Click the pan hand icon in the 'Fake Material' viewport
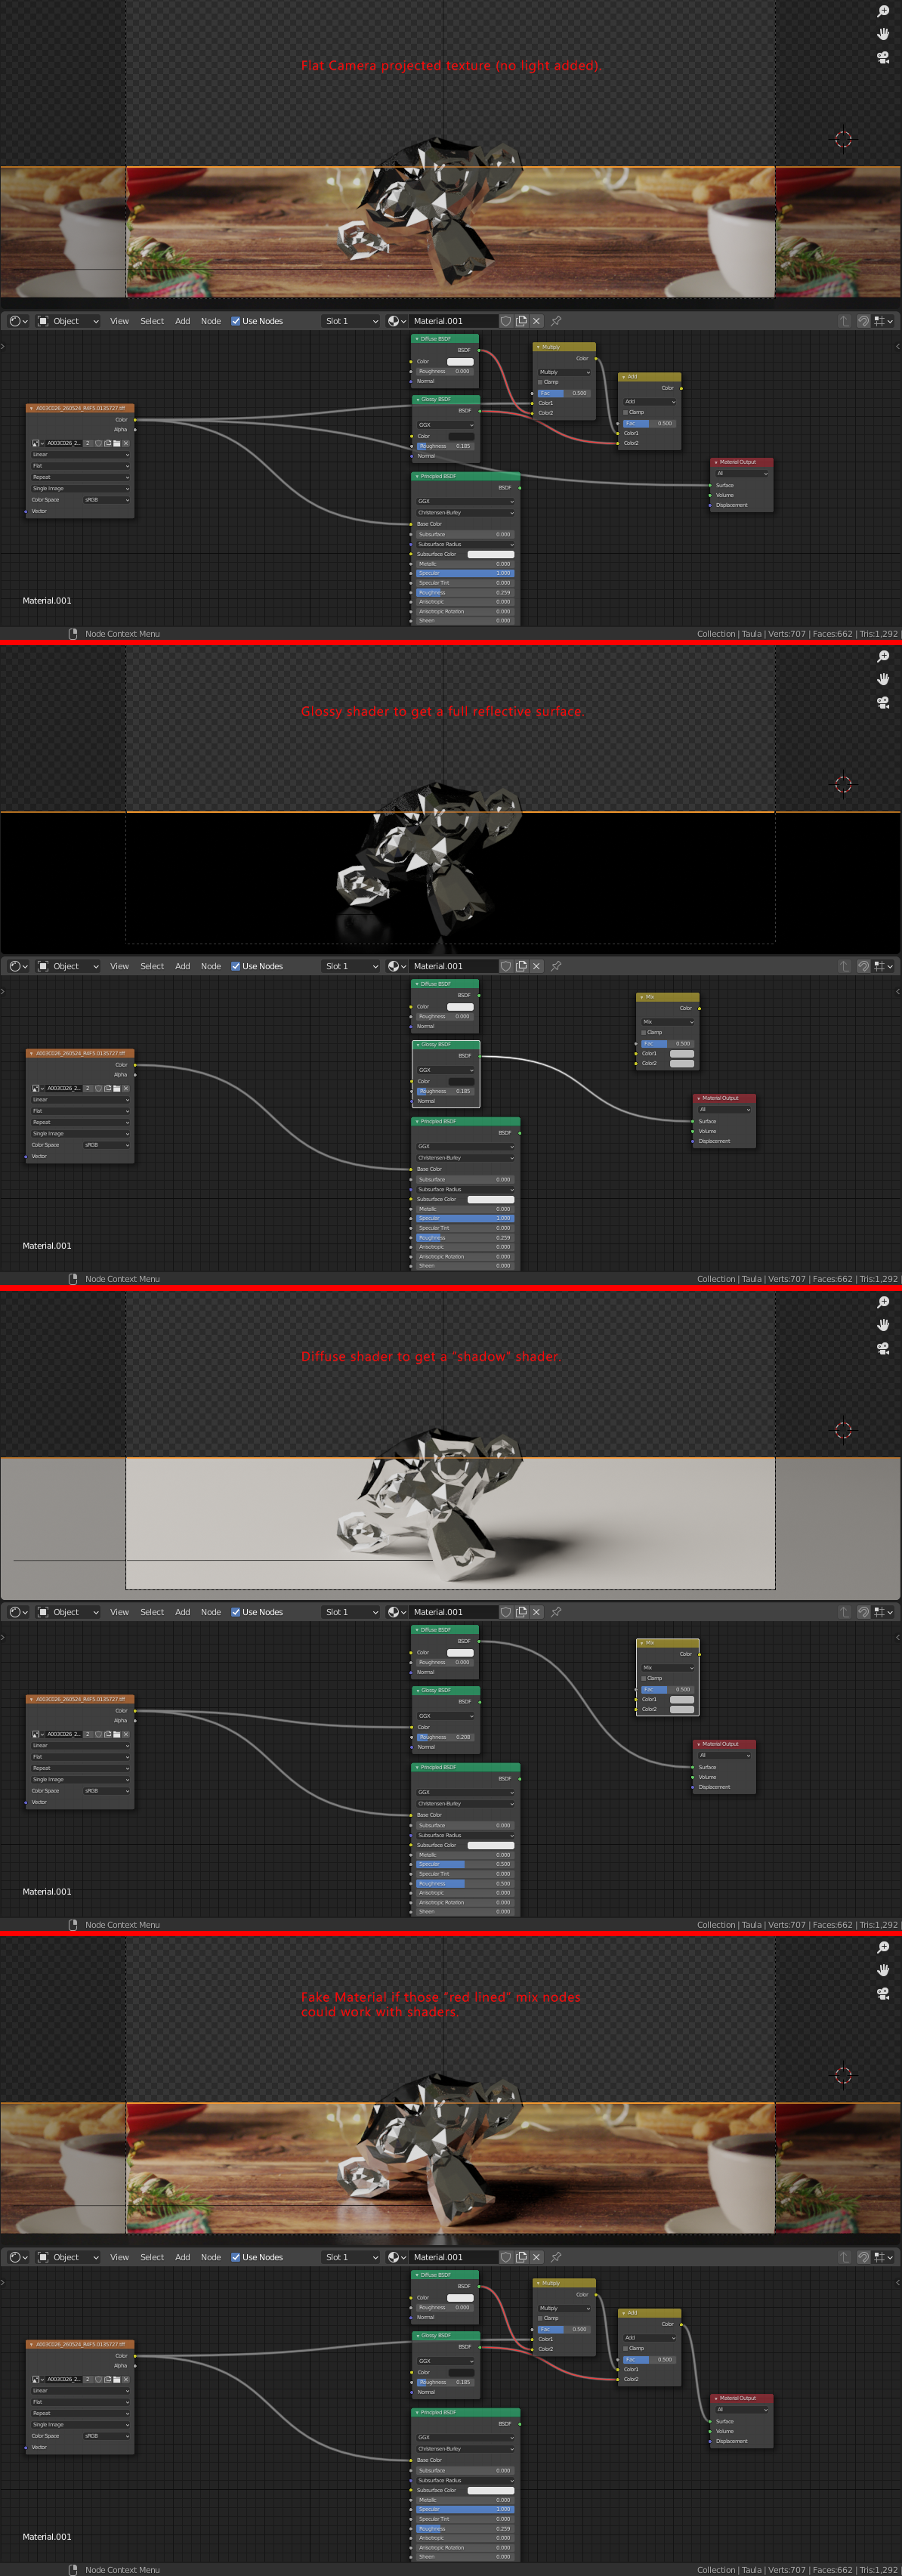Screen dimensions: 902x2576 883,1970
